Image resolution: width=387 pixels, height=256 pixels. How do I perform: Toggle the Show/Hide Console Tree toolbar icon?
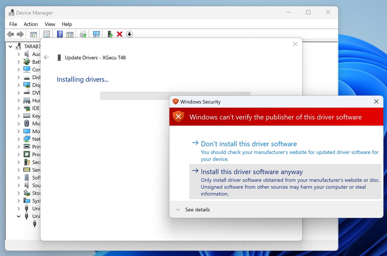(x=34, y=34)
